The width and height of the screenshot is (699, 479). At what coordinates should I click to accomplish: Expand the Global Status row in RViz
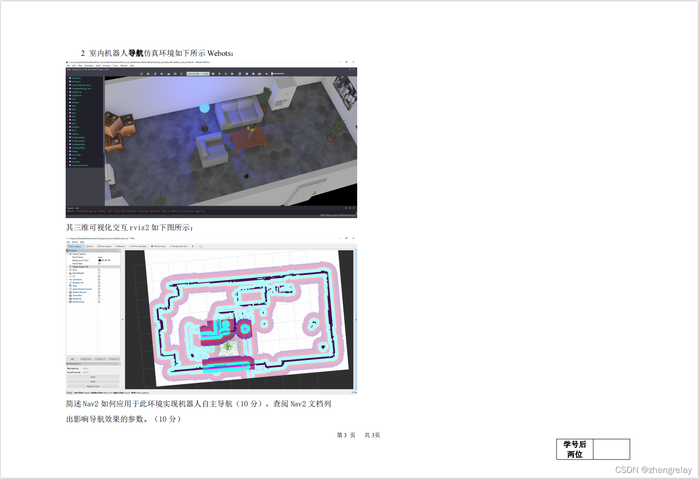coord(67,266)
